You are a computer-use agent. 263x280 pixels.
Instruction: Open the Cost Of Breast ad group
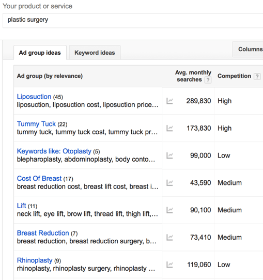(x=39, y=178)
